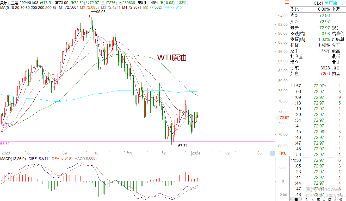
Task: Open the 板 sector tab
Action: point(340,199)
